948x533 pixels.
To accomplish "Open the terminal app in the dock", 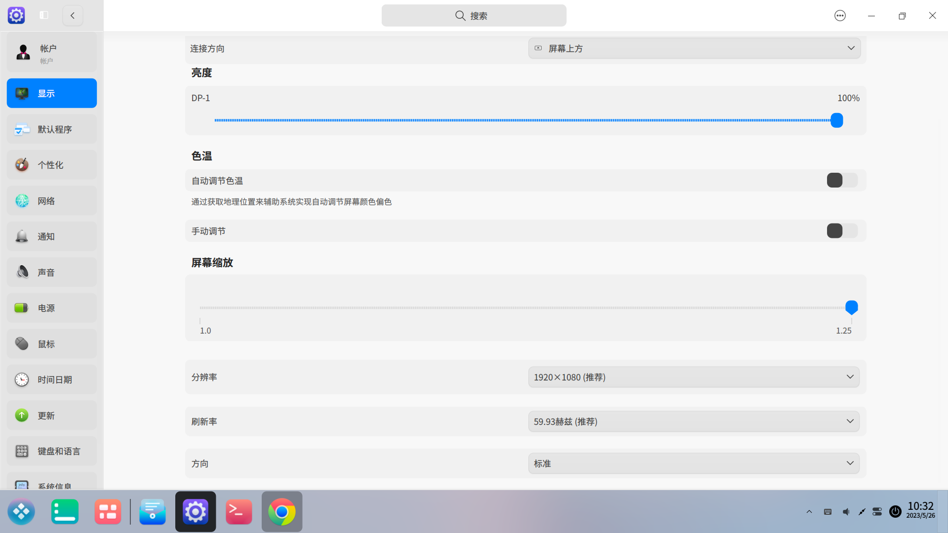I will (238, 512).
